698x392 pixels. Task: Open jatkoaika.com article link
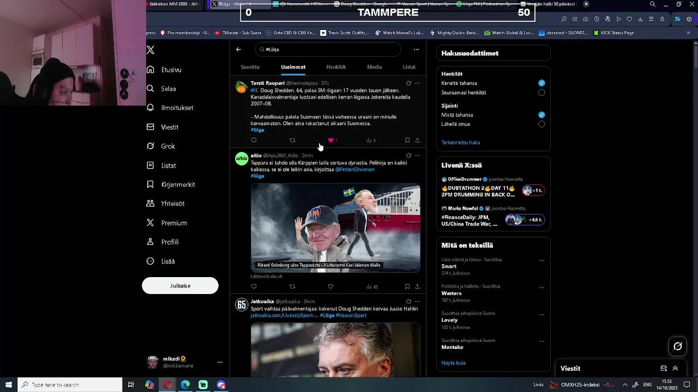pos(284,316)
